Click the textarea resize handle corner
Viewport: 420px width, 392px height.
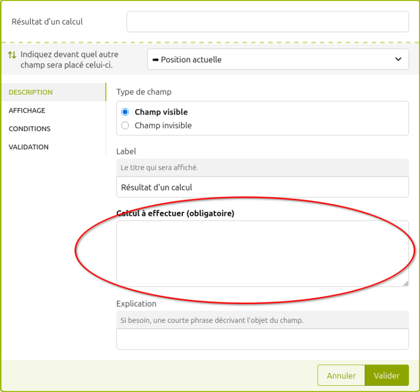point(406,284)
